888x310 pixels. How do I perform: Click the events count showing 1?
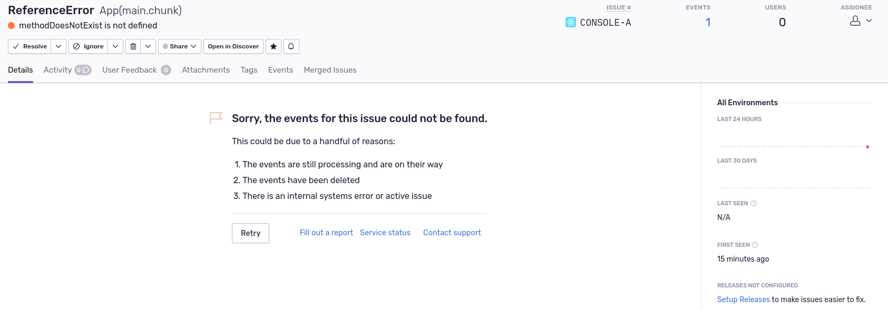708,22
